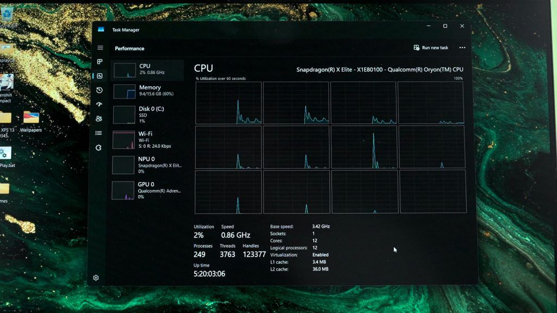The width and height of the screenshot is (557, 313).
Task: Click the CPU mini graph thumbnail
Action: [x=125, y=70]
